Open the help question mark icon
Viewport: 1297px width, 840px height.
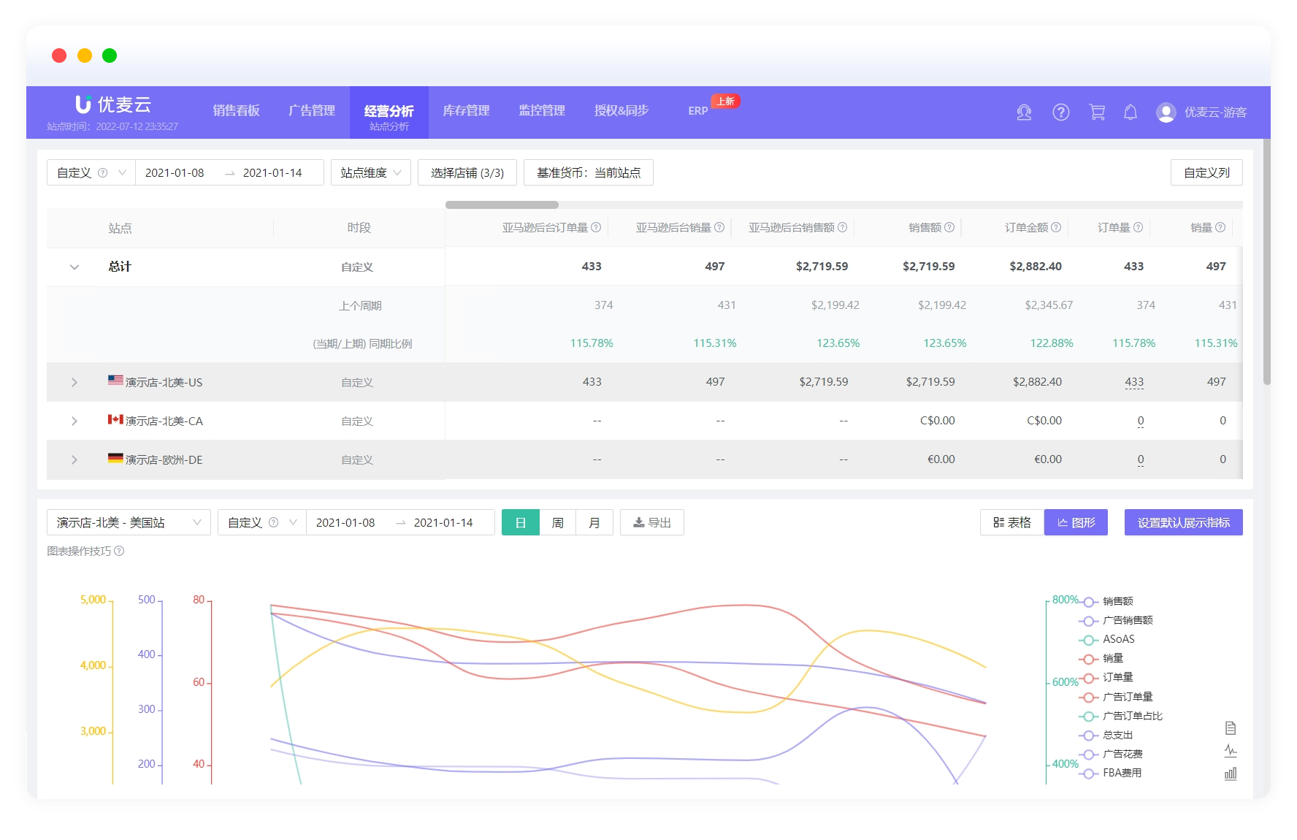pyautogui.click(x=1060, y=112)
